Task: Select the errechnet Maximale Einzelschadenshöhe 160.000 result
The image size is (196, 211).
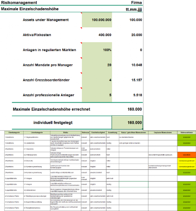Action: point(135,109)
